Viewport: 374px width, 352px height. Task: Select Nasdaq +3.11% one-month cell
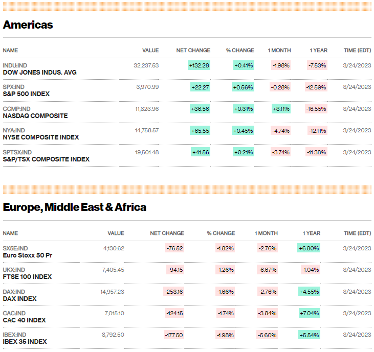(x=281, y=109)
